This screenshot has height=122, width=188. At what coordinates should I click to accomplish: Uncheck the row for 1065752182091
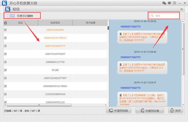pos(5,30)
